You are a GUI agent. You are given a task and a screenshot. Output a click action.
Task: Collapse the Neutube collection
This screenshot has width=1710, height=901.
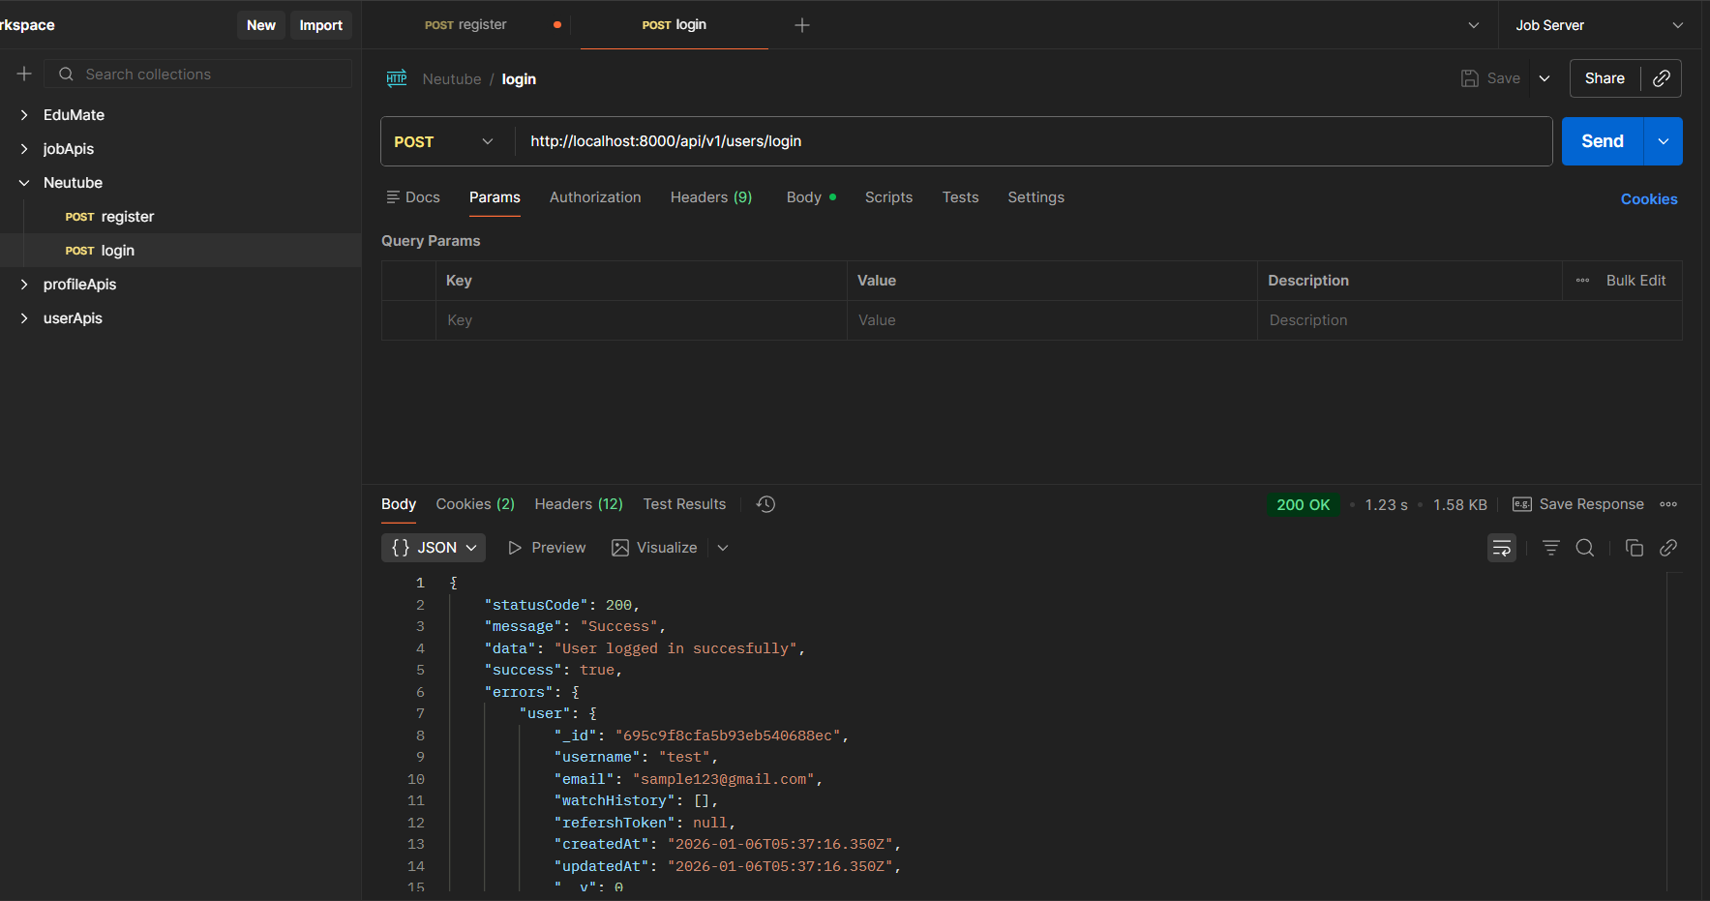click(24, 183)
